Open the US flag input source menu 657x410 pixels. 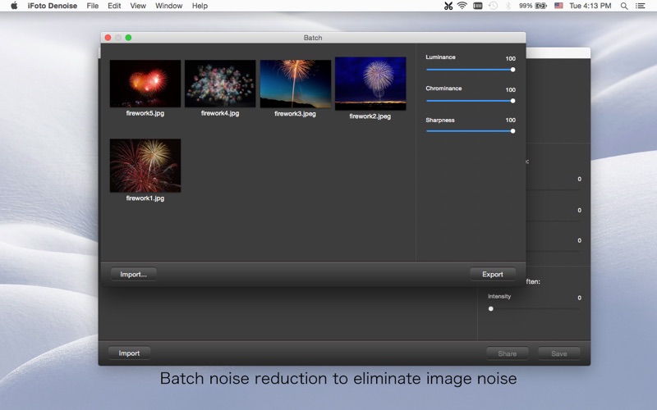point(558,6)
